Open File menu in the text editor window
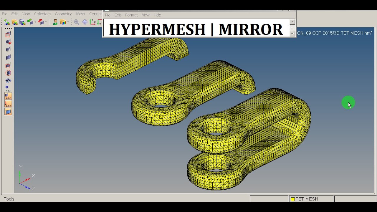The image size is (377, 212). (108, 15)
